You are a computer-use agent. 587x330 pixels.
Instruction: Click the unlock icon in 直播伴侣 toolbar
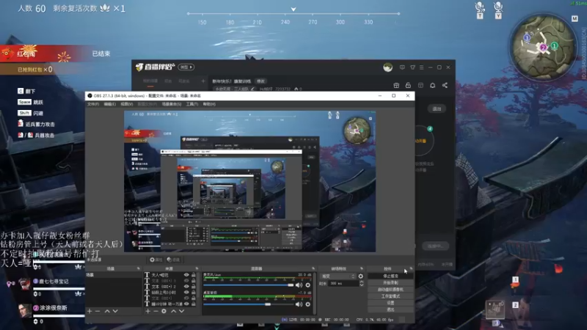pyautogui.click(x=408, y=85)
